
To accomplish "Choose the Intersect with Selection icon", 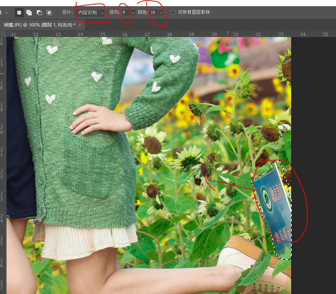I will (x=49, y=13).
